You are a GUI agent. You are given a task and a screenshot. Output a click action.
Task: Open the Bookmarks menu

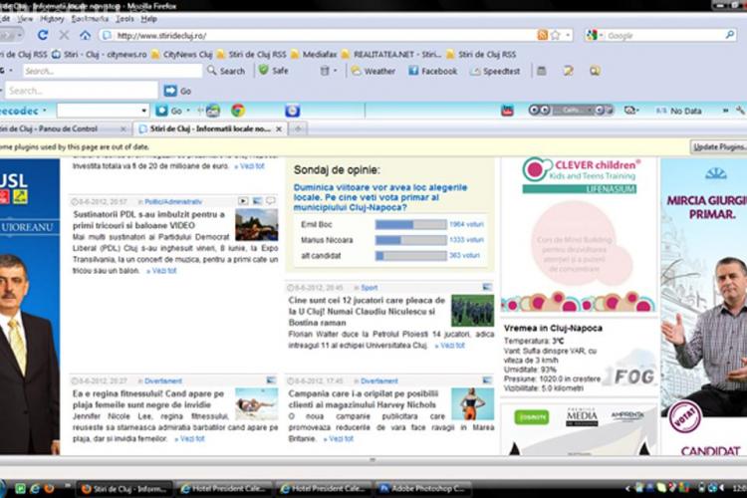pyautogui.click(x=90, y=19)
